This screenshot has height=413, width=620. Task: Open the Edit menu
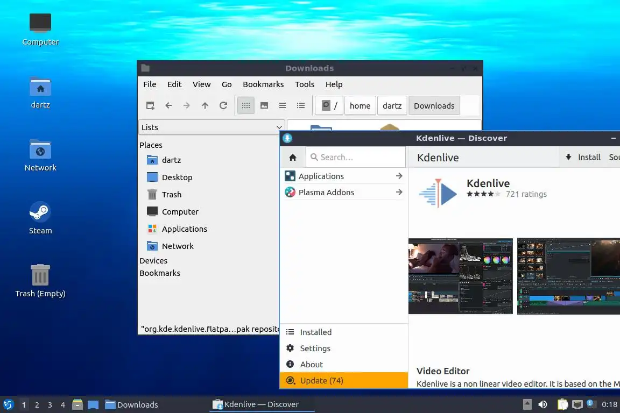[x=174, y=84]
